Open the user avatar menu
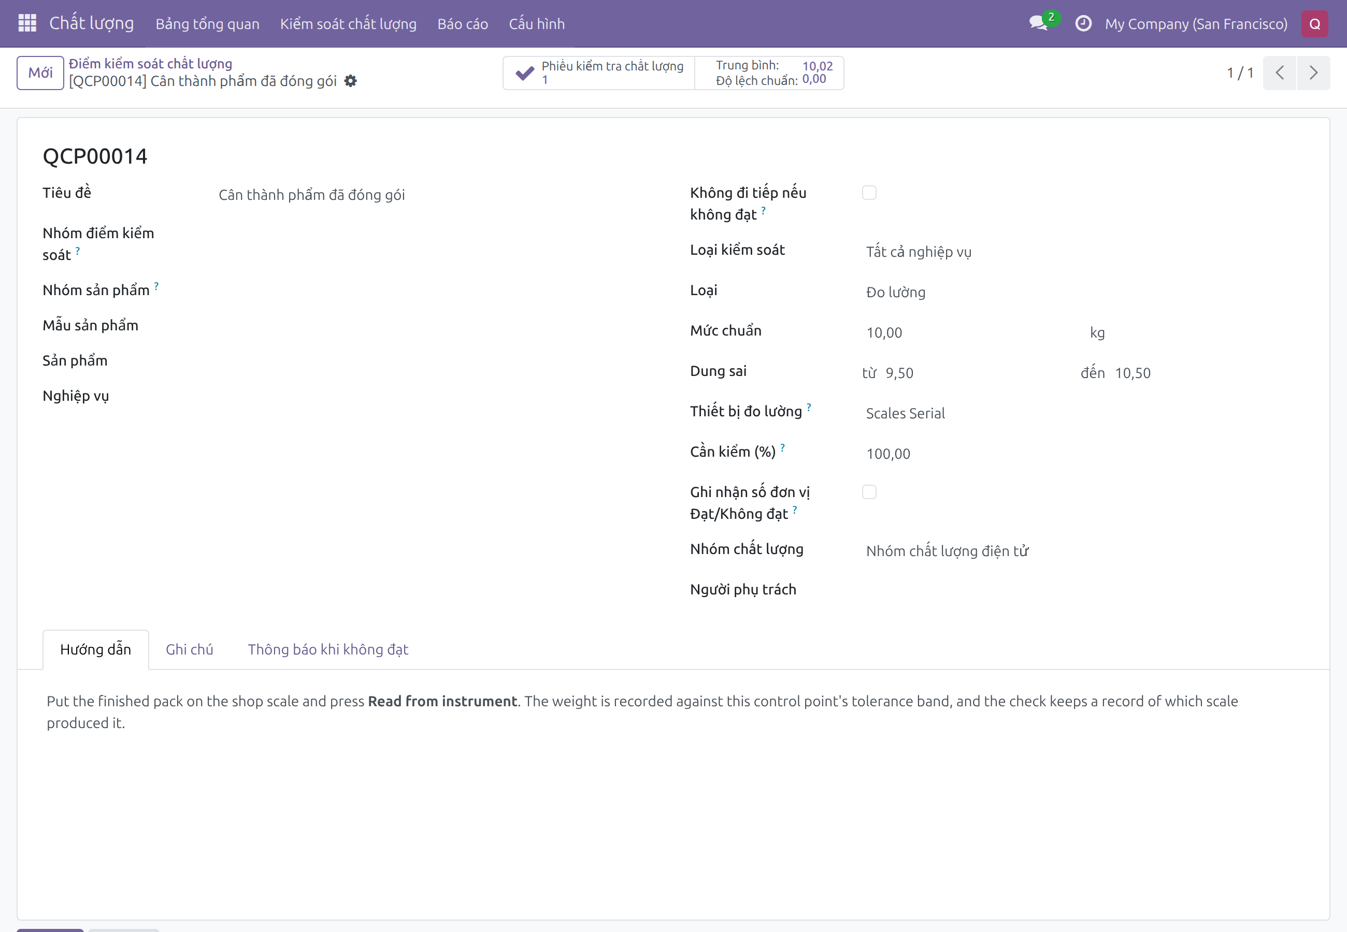Viewport: 1347px width, 932px height. [1314, 23]
